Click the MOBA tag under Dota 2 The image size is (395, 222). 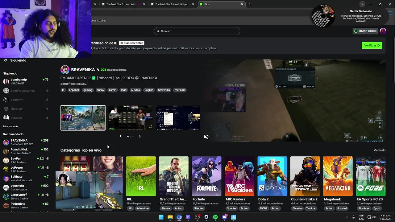264,208
